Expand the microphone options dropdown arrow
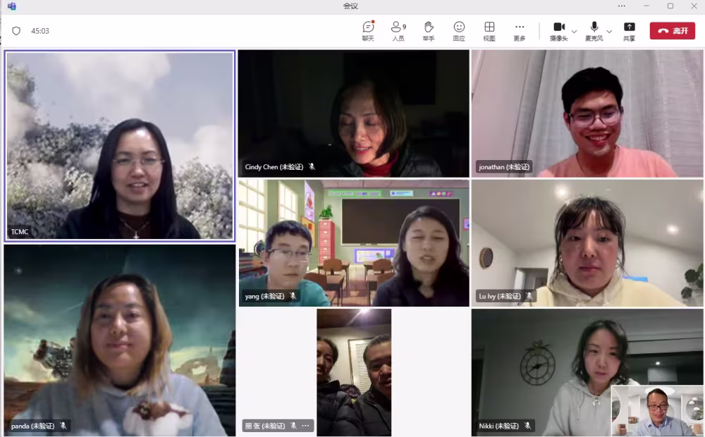The image size is (705, 437). coord(609,32)
